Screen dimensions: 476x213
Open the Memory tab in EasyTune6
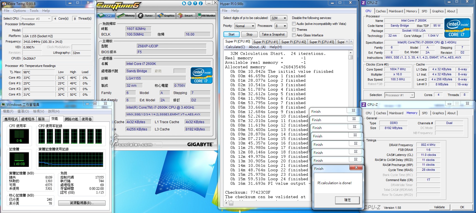pyautogui.click(x=126, y=15)
